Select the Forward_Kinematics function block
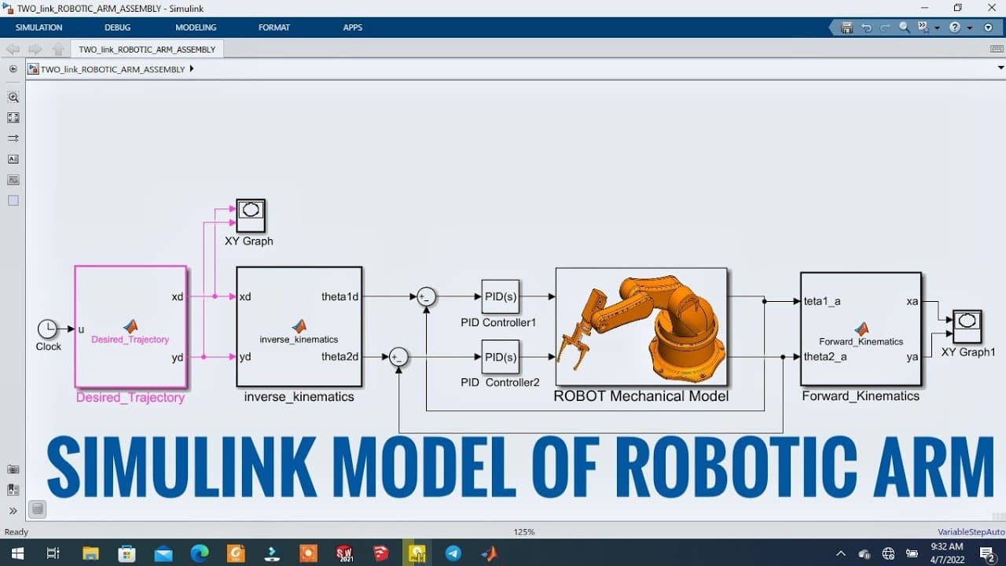 coord(861,329)
